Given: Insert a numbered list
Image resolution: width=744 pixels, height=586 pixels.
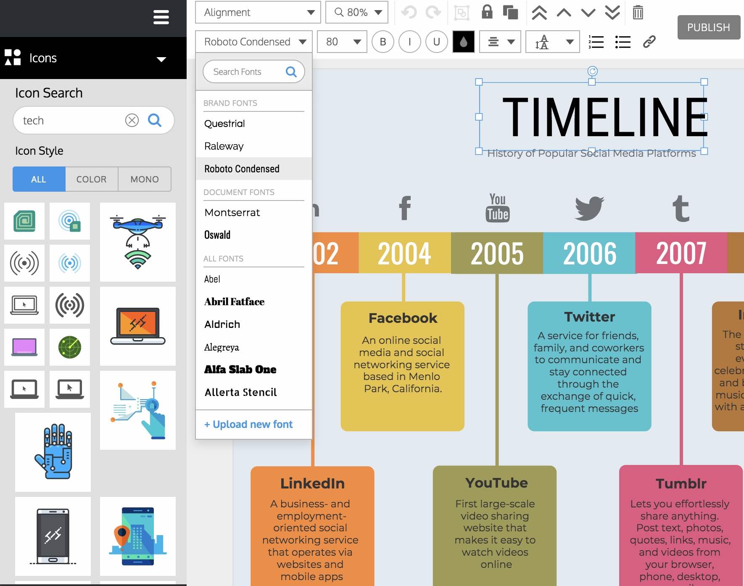Looking at the screenshot, I should [x=596, y=42].
